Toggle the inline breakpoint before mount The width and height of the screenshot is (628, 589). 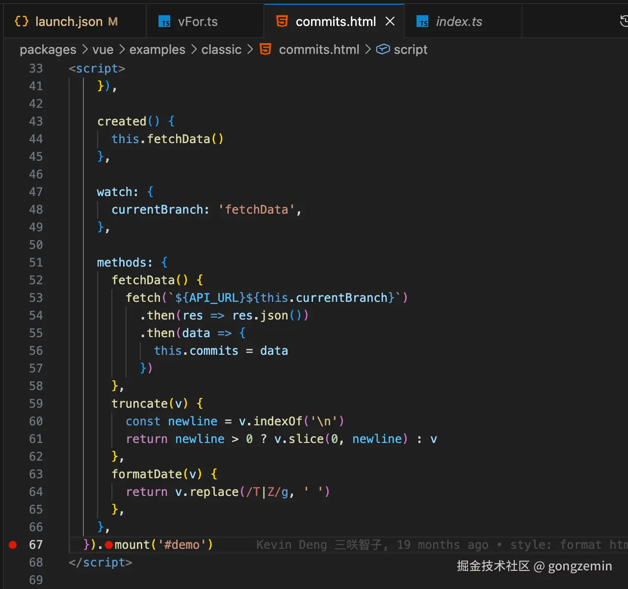click(x=109, y=545)
